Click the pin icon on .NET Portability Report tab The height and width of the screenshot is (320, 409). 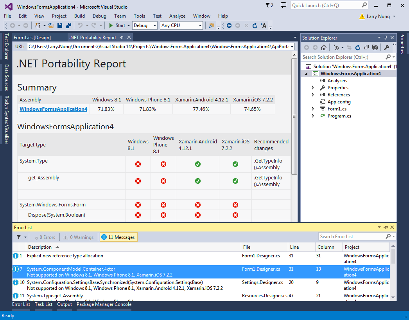click(122, 37)
